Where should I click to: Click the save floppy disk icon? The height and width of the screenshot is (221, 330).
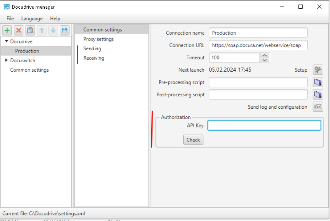tap(64, 30)
